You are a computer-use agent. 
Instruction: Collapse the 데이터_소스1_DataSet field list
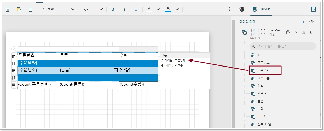pyautogui.click(x=296, y=32)
